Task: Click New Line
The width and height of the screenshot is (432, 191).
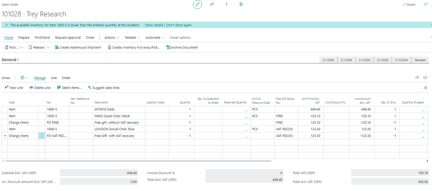Action: (x=14, y=88)
